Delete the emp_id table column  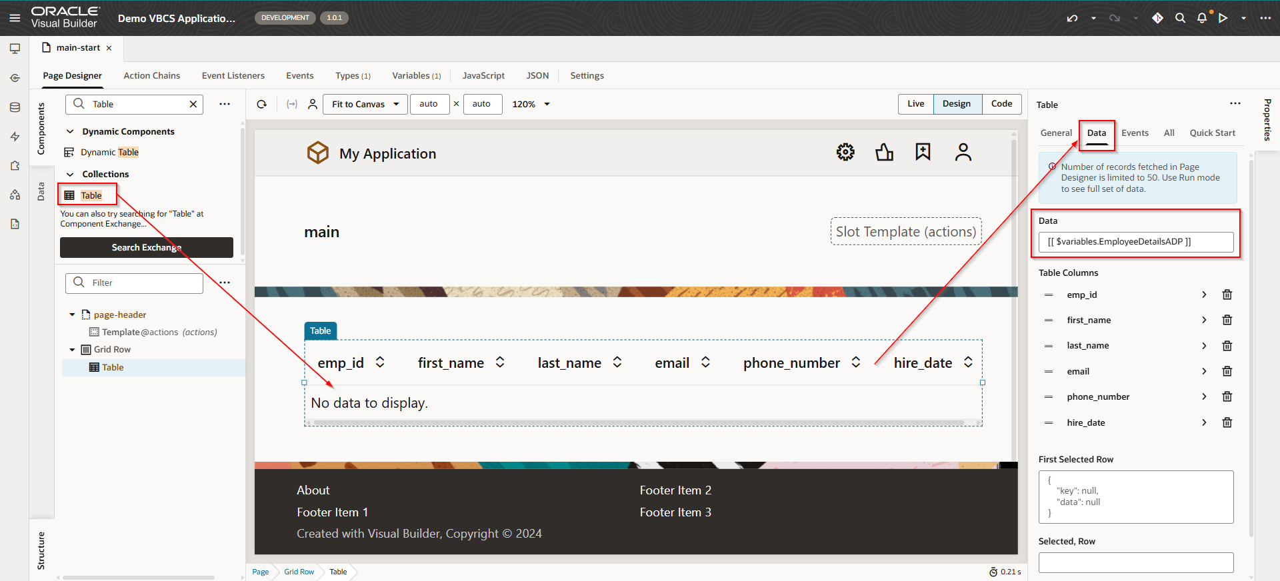point(1227,294)
